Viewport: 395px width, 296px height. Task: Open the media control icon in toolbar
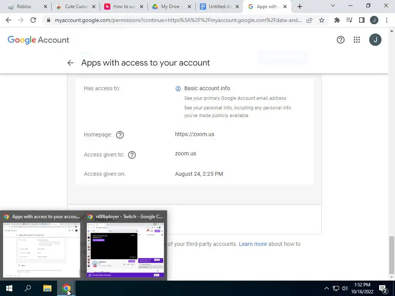tap(349, 20)
